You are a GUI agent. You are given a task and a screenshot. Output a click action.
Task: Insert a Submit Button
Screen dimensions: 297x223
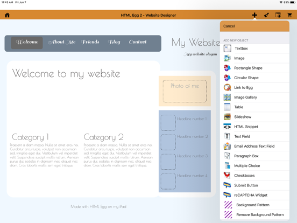point(254,185)
